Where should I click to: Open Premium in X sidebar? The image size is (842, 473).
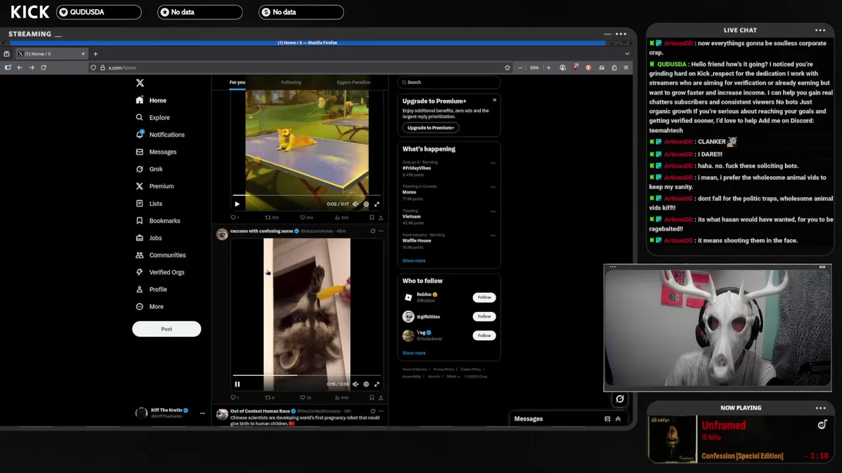[155, 186]
